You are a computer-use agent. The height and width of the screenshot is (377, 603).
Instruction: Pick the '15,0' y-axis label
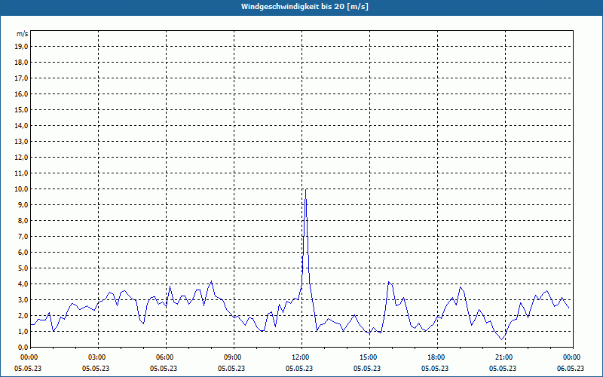(x=21, y=109)
